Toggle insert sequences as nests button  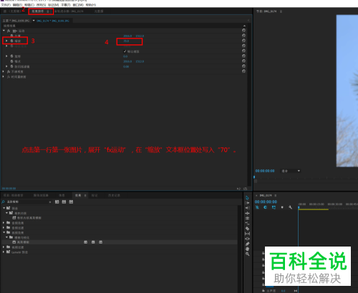[257, 207]
